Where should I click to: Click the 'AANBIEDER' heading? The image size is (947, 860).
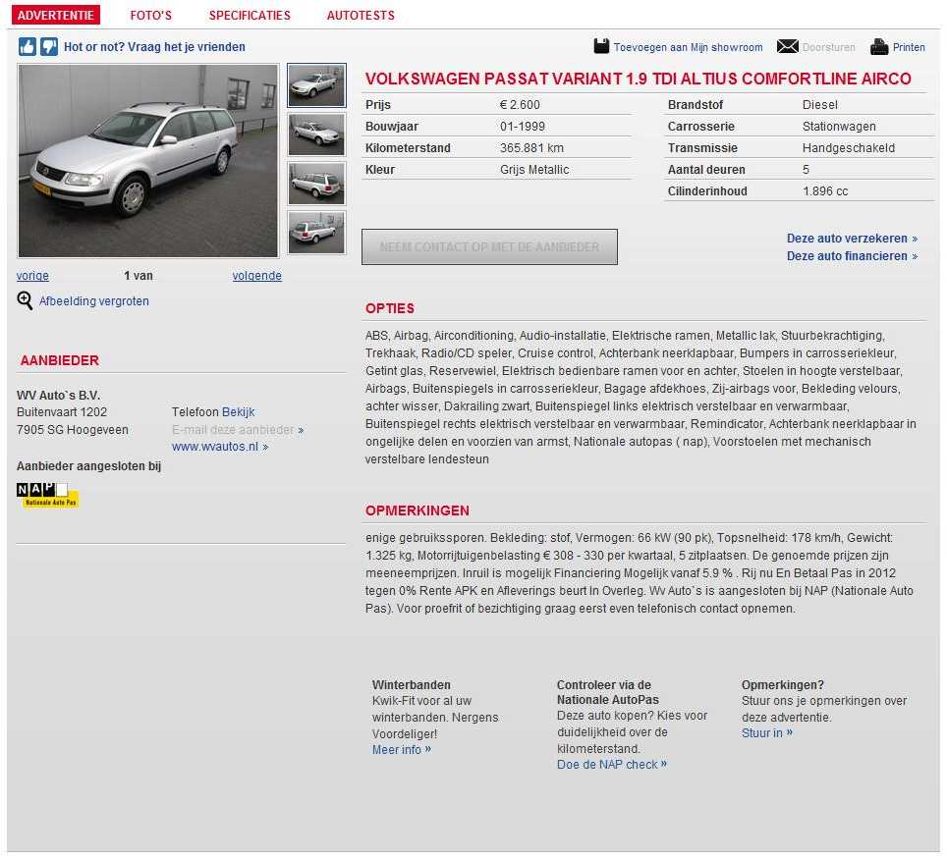coord(60,360)
